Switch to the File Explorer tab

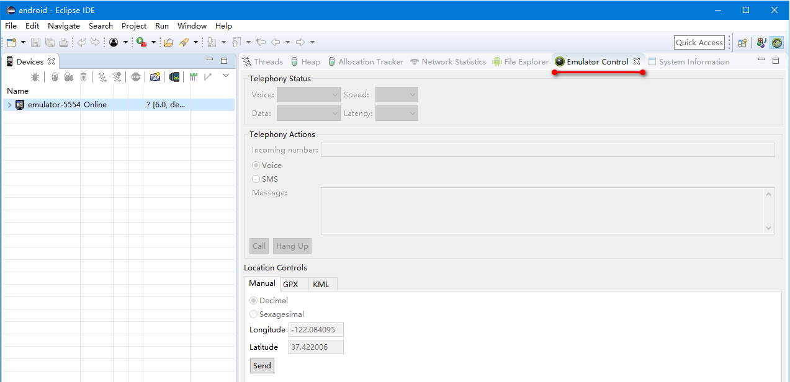pyautogui.click(x=521, y=62)
